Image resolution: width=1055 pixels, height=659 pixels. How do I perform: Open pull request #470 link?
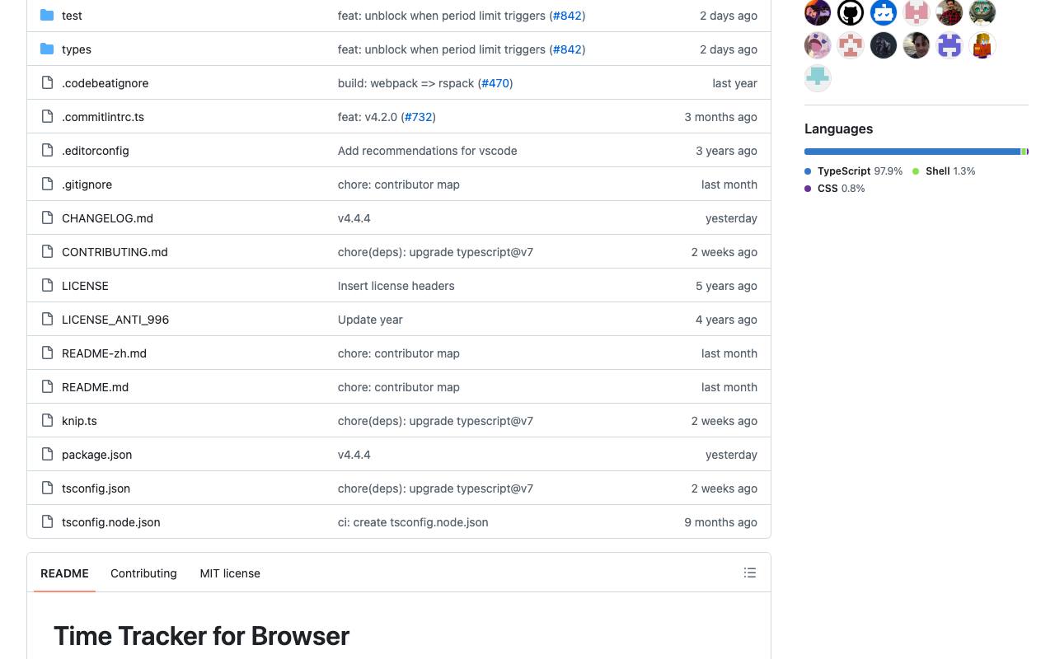495,83
